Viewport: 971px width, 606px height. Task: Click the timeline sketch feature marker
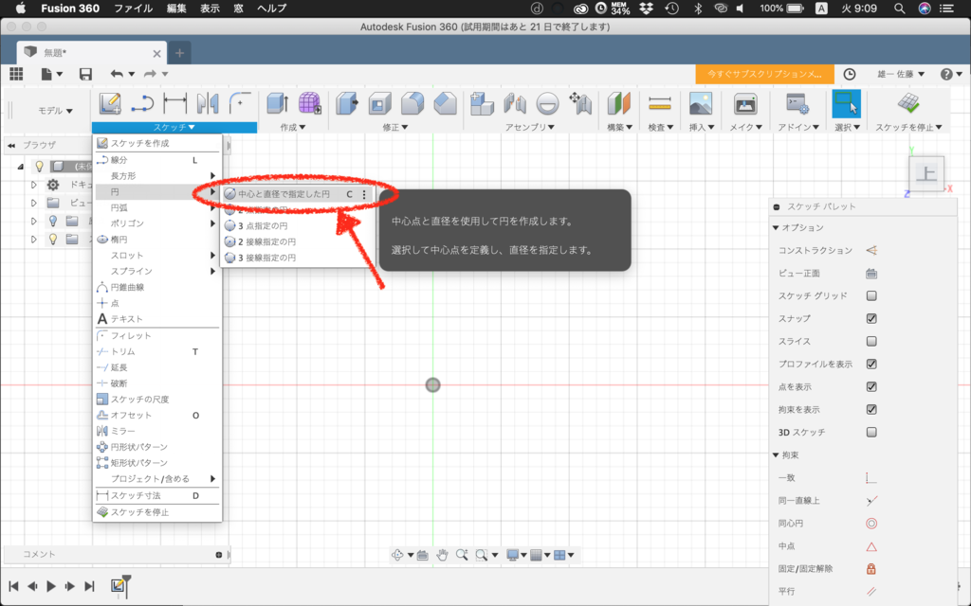pyautogui.click(x=117, y=585)
